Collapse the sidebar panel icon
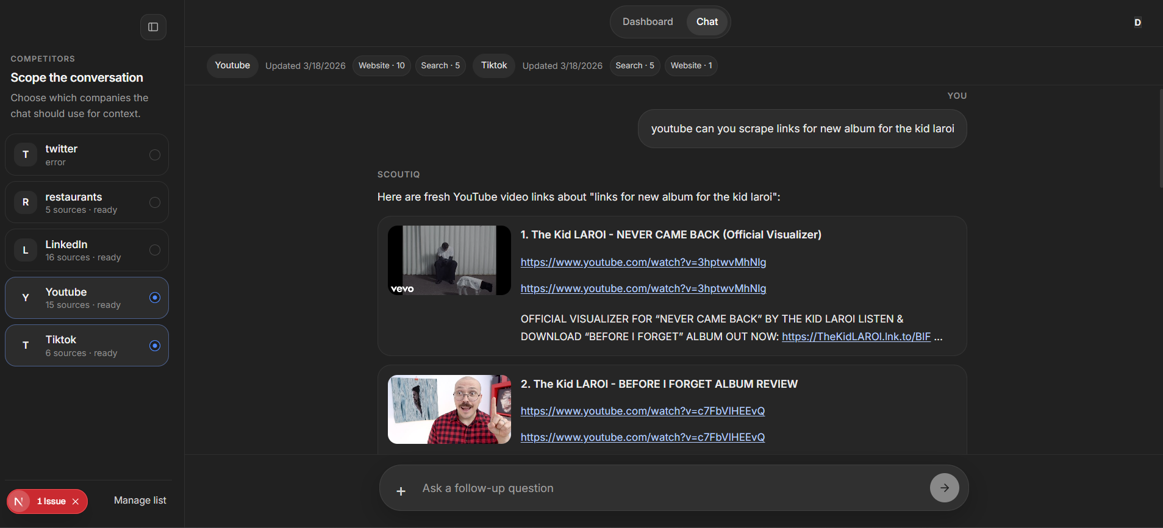 [153, 27]
